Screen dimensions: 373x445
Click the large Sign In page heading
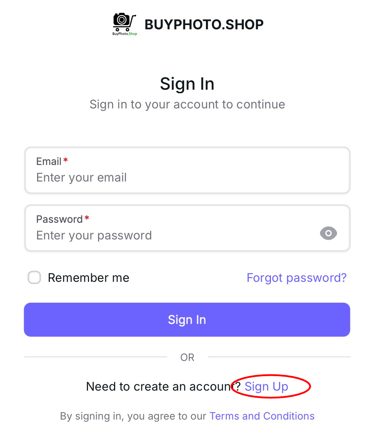pos(187,84)
